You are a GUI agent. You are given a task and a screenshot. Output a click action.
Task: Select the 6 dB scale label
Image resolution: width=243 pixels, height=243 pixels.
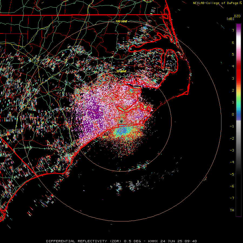tap(233, 42)
